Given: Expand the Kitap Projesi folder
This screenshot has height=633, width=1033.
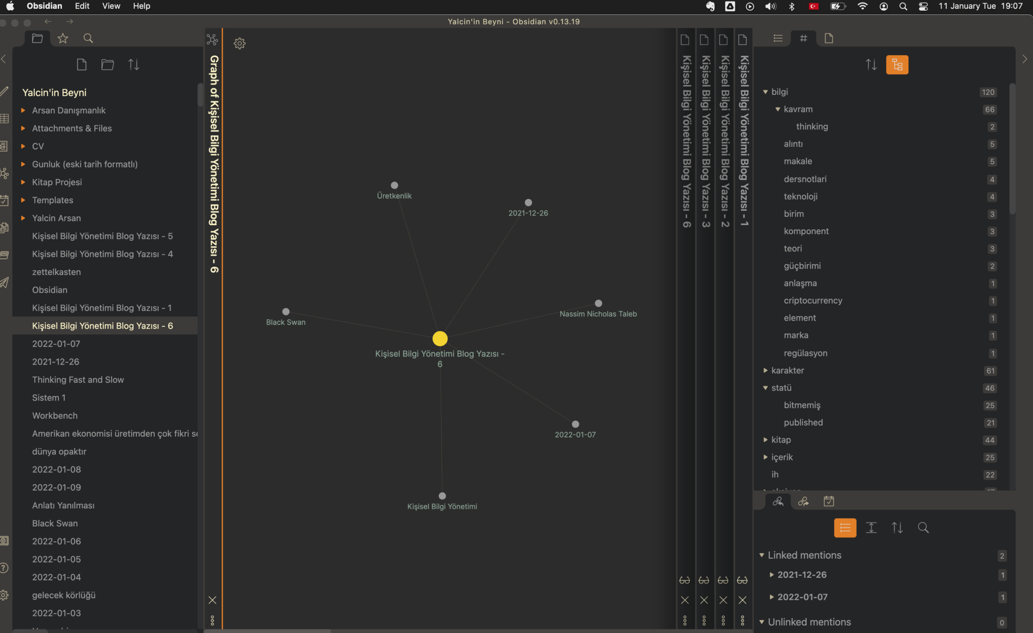Looking at the screenshot, I should pos(57,182).
